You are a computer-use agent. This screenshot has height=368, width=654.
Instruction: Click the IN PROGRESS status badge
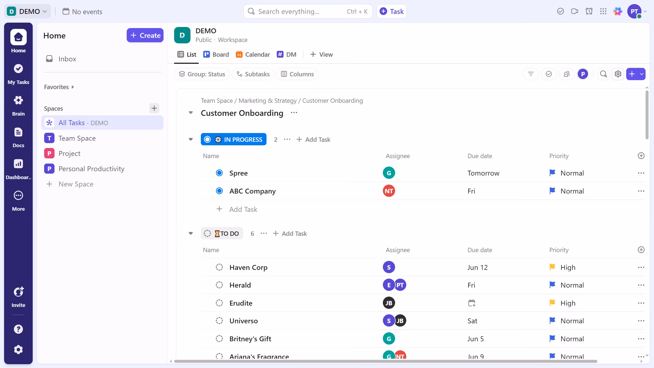[x=234, y=139]
